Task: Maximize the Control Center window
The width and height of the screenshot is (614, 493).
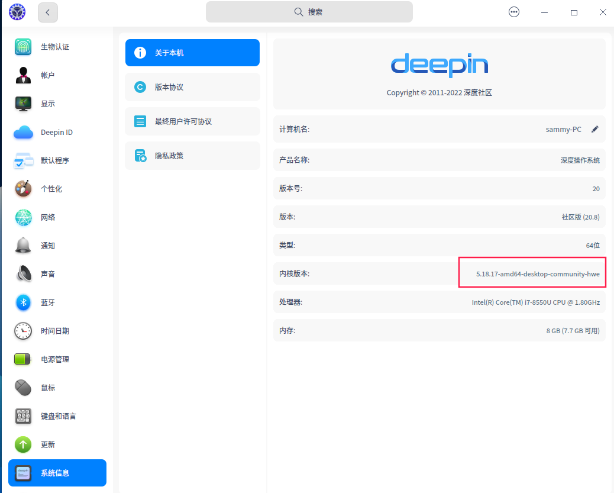Action: pyautogui.click(x=574, y=12)
